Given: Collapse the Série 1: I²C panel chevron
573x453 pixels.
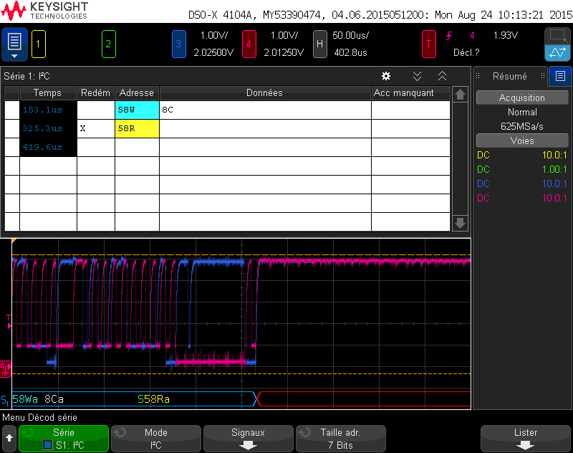Looking at the screenshot, I should tap(442, 75).
